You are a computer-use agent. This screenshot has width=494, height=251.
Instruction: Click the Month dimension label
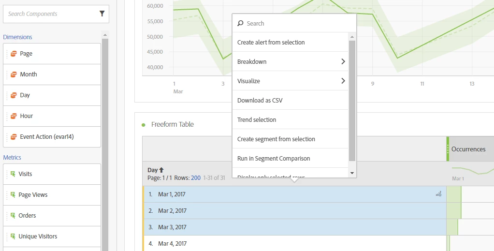point(29,74)
